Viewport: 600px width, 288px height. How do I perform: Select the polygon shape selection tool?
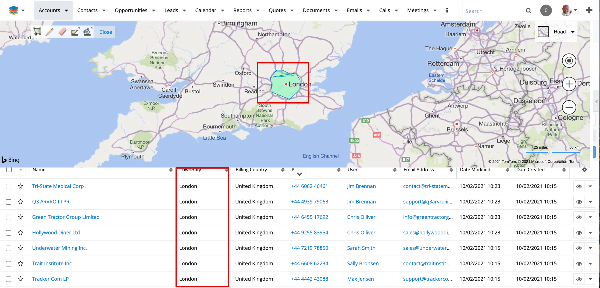click(x=37, y=31)
